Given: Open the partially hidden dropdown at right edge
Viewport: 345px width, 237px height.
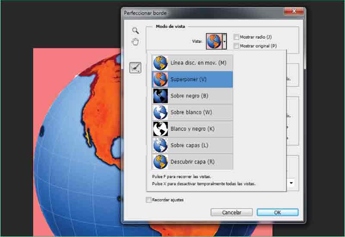Looking at the screenshot, I should (x=291, y=183).
